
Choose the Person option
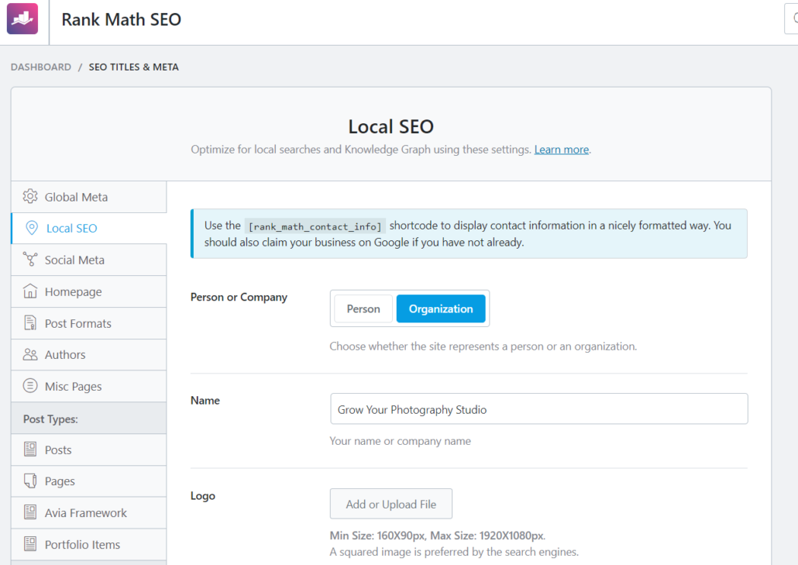[x=363, y=309]
